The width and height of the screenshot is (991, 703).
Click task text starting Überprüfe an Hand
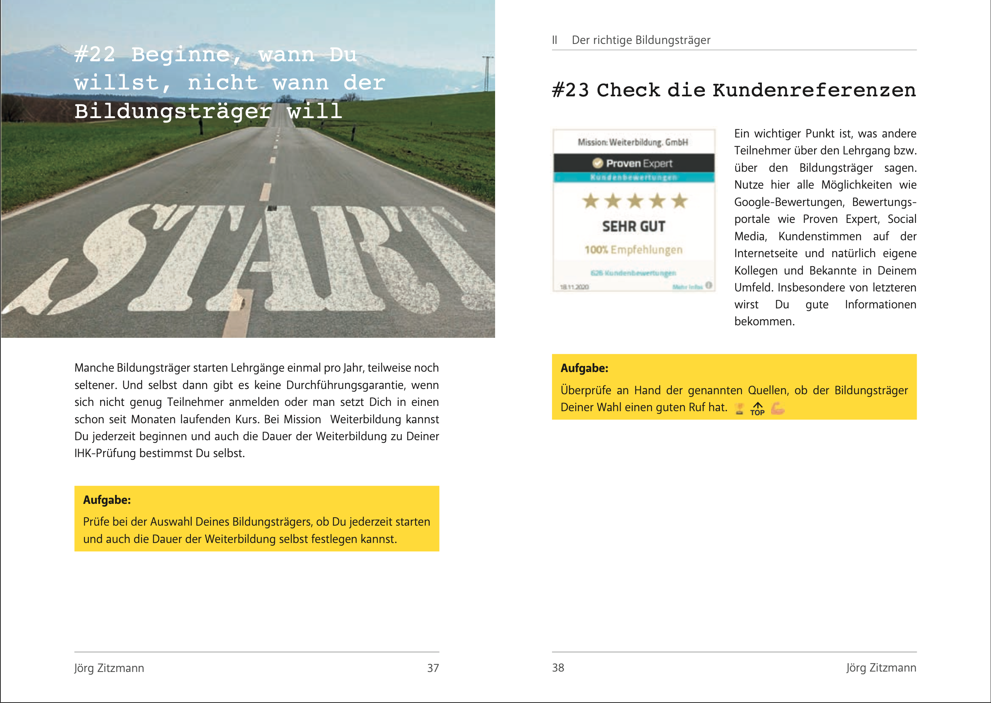(x=734, y=399)
